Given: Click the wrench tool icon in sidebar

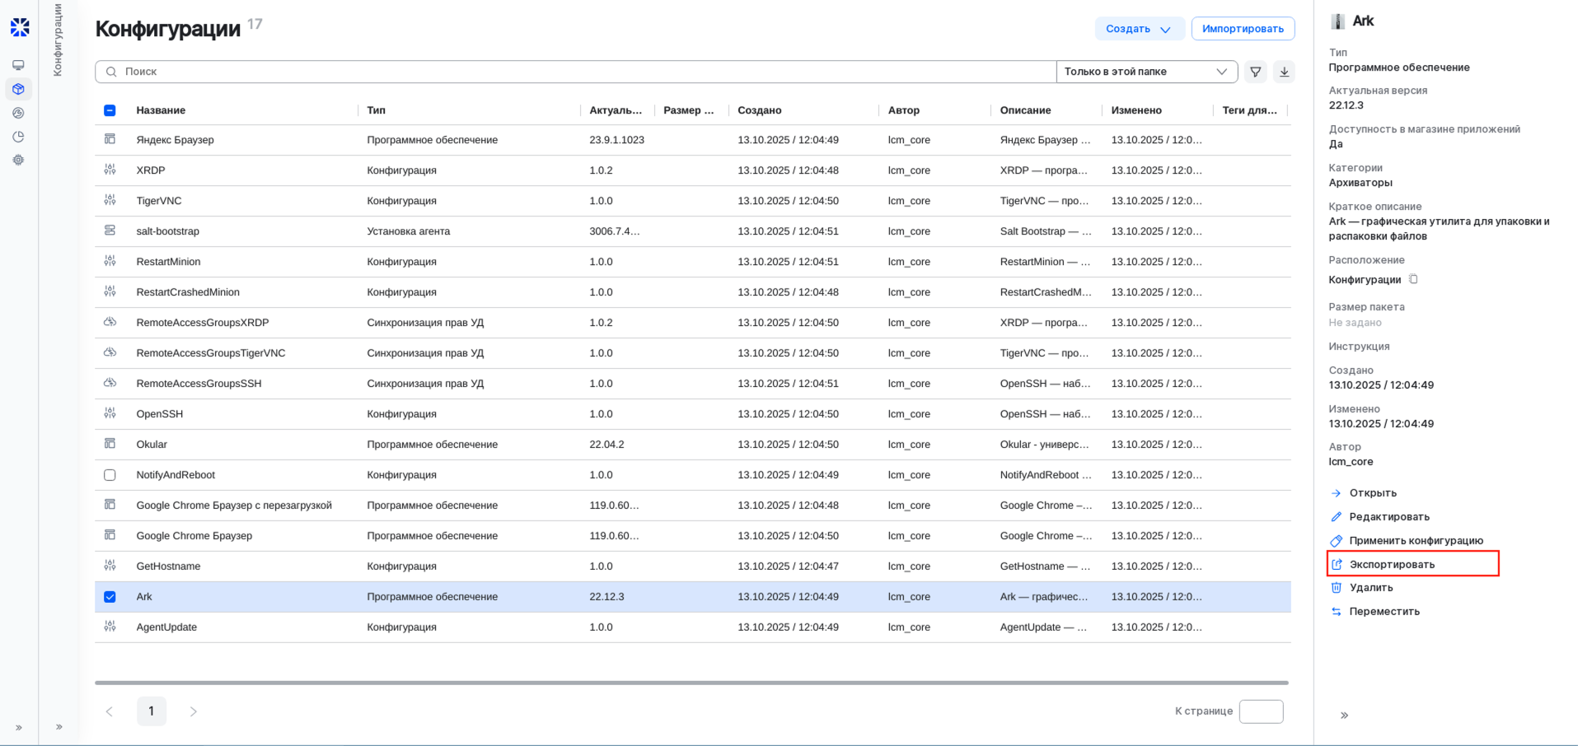Looking at the screenshot, I should click(x=18, y=113).
